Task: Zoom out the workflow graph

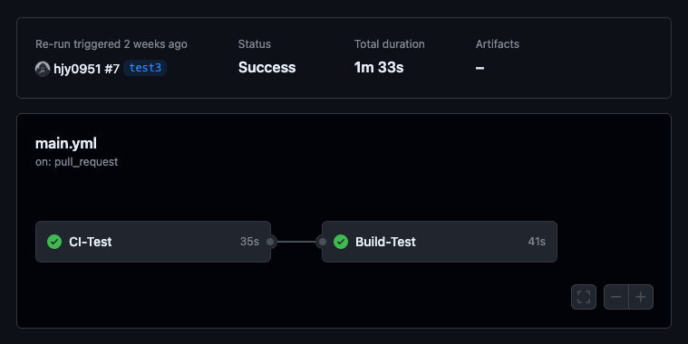Action: point(616,297)
